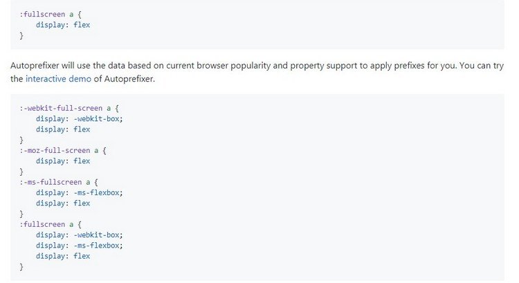Image resolution: width=519 pixels, height=283 pixels.
Task: Click "display: flex" in the first code block
Action: 63,25
